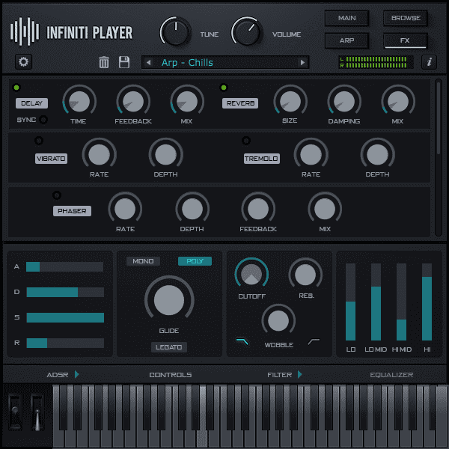The width and height of the screenshot is (449, 449).
Task: Click the Decay slider bar
Action: 65,292
